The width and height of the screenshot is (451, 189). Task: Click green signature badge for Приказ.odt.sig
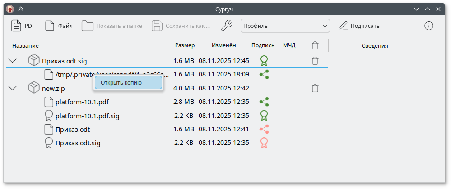point(264,61)
